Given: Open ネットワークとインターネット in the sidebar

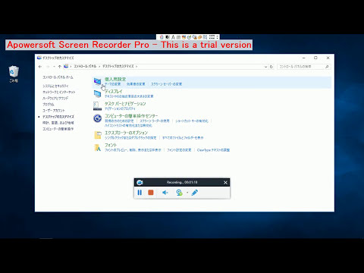Looking at the screenshot, I should pos(59,92).
